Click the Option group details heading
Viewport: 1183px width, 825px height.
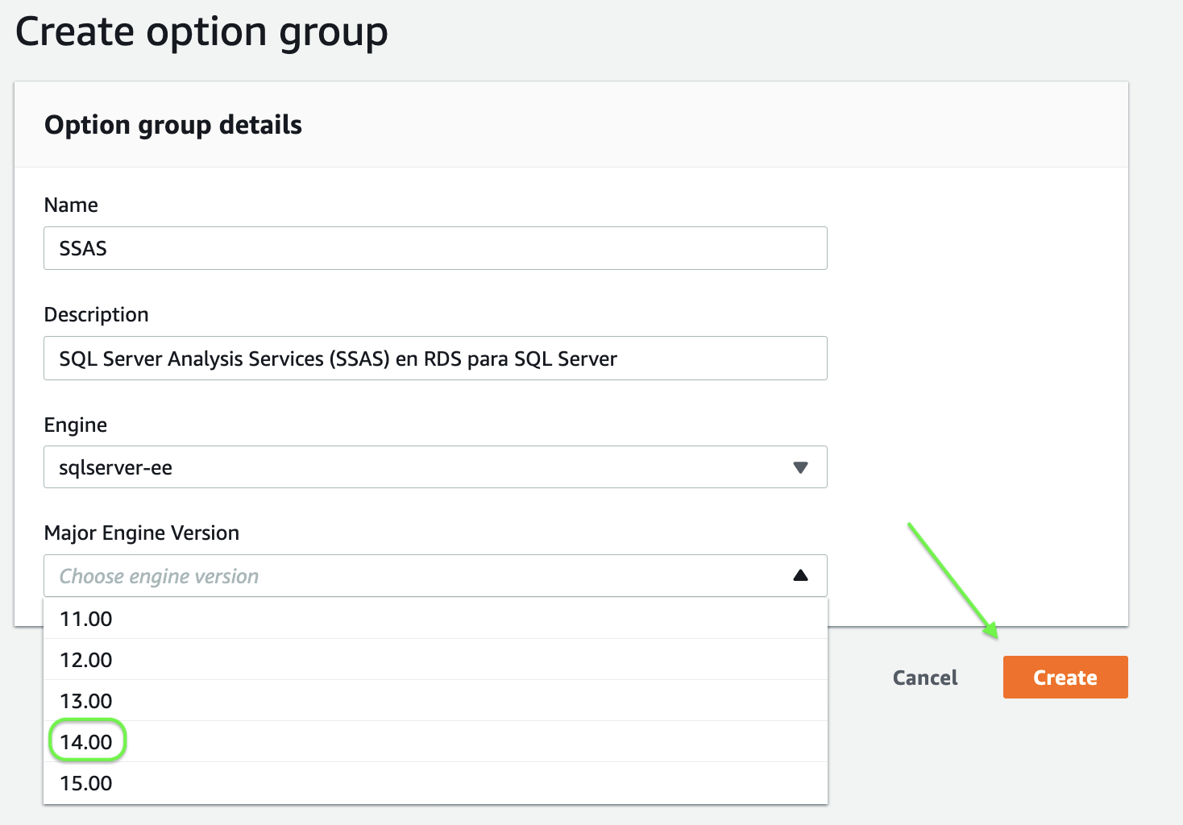click(x=173, y=125)
